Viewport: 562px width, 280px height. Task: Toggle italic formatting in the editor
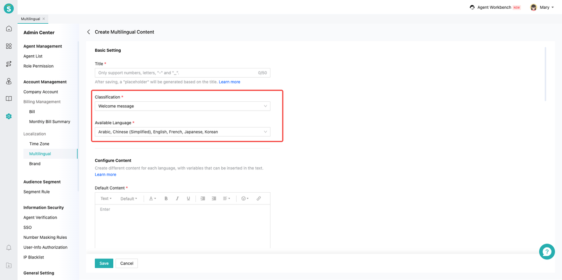coord(177,198)
